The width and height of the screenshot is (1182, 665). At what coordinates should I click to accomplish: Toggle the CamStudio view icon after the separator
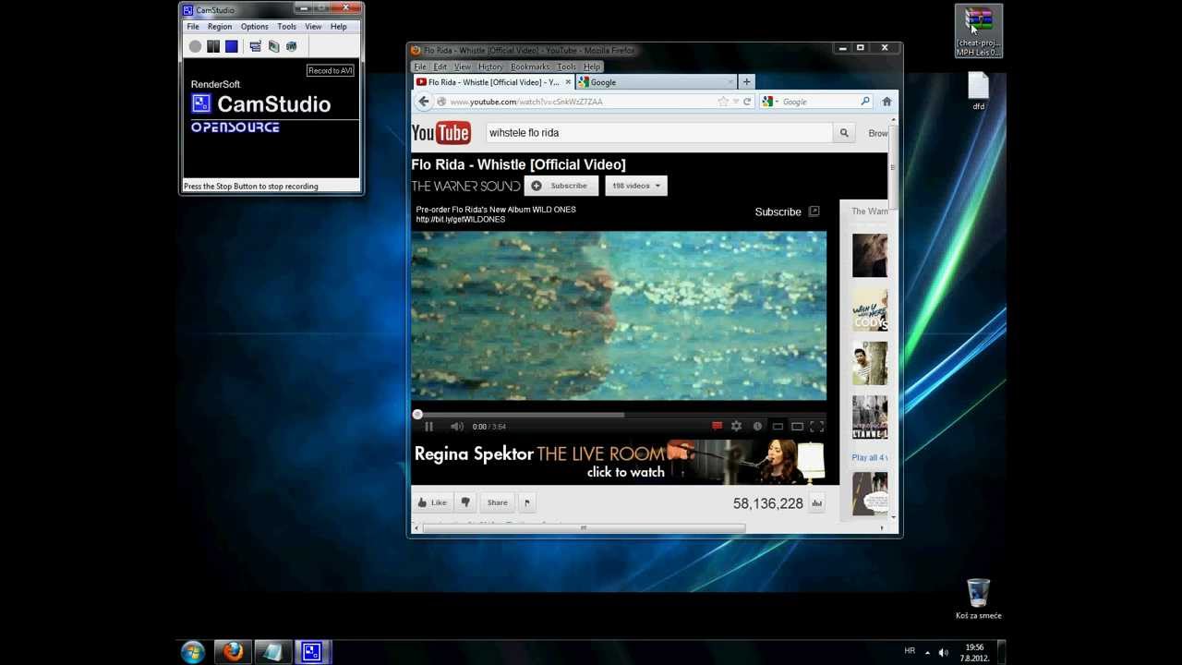(x=256, y=46)
